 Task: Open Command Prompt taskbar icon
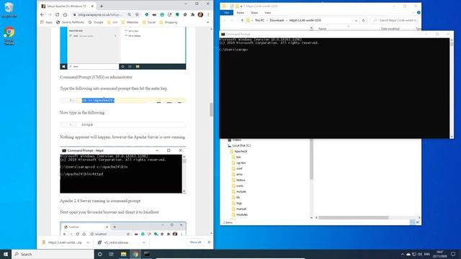[147, 254]
